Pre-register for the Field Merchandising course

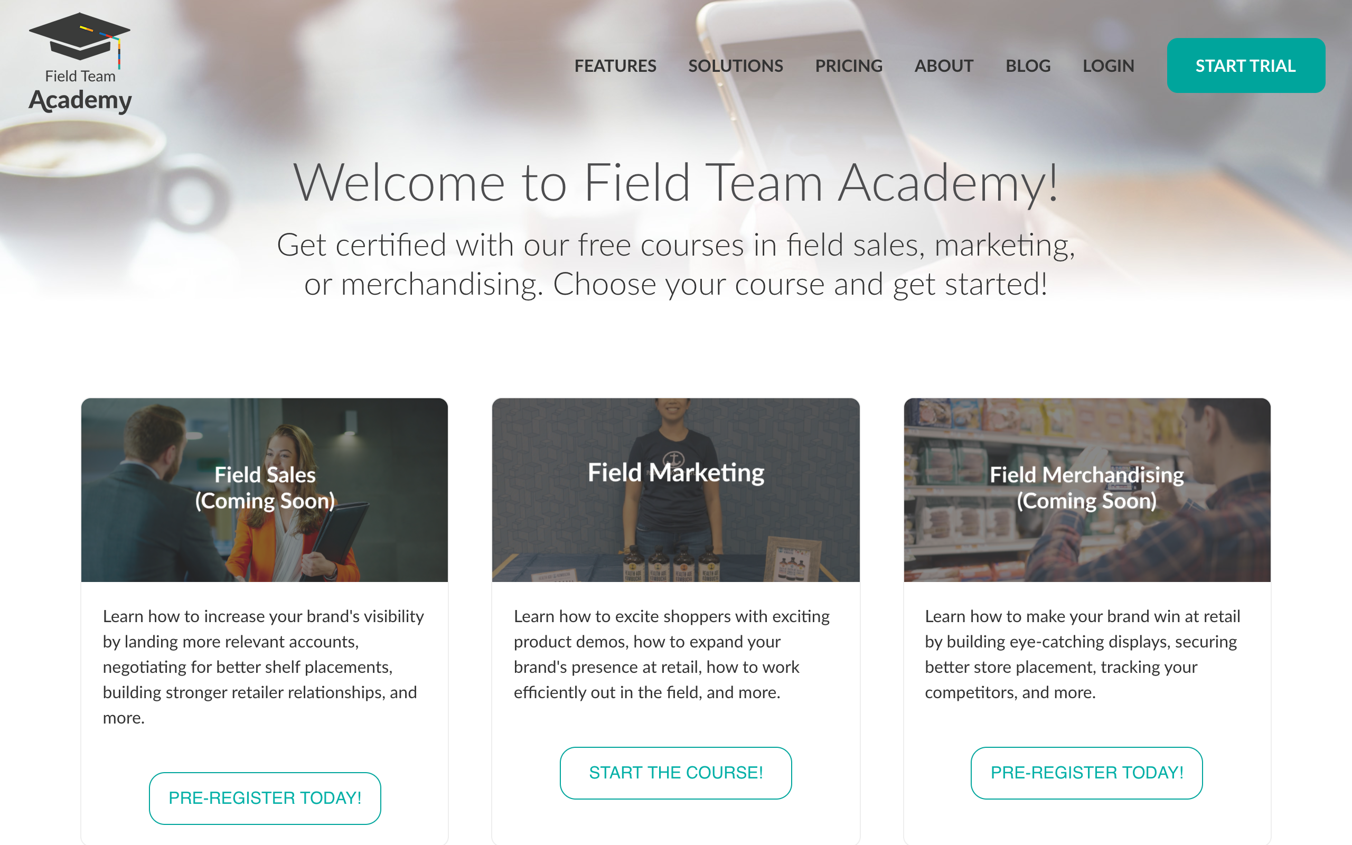(1087, 773)
